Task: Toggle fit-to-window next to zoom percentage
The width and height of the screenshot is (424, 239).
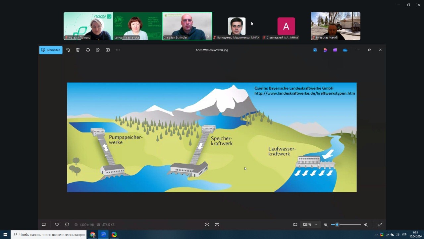Action: click(295, 225)
